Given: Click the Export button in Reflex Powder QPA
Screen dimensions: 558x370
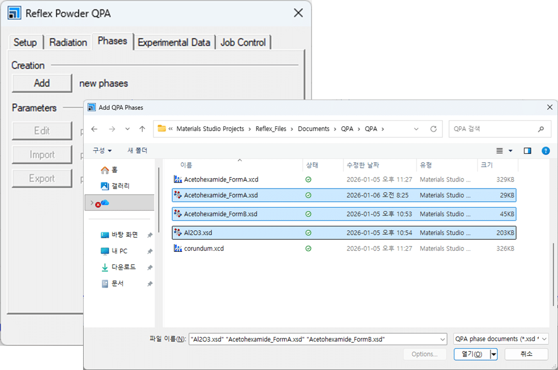Looking at the screenshot, I should 42,179.
